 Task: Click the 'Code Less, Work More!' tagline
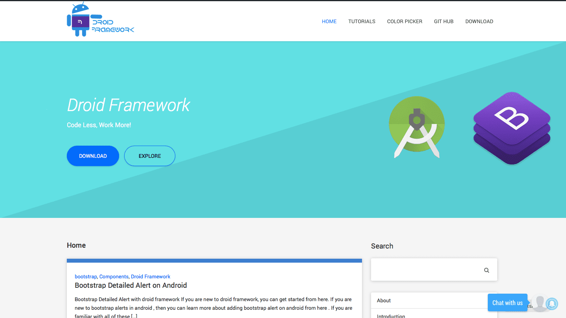coord(99,125)
